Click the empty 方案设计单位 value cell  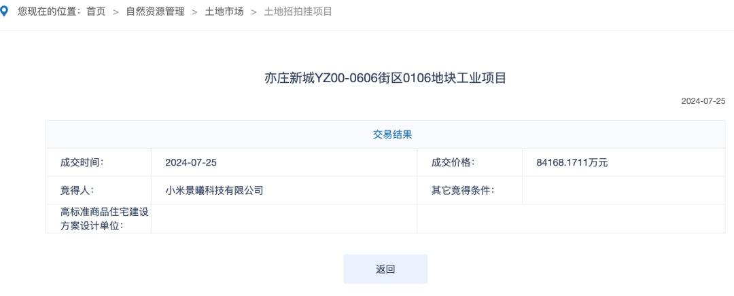pyautogui.click(x=283, y=219)
